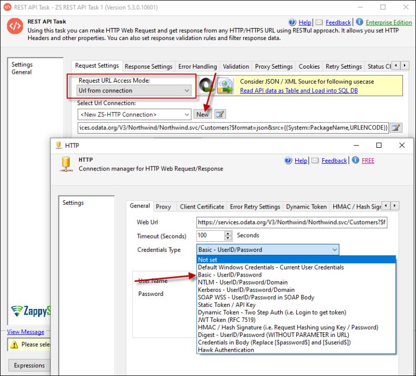Viewport: 416px width, 376px height.
Task: Open the Help link in HTTP dialog
Action: [301, 161]
